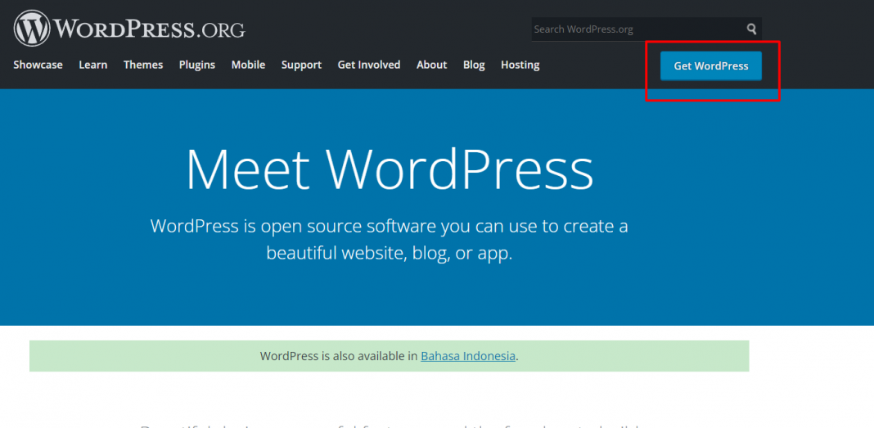Click the Meet WordPress heading
Screen dimensions: 874x428
point(389,169)
